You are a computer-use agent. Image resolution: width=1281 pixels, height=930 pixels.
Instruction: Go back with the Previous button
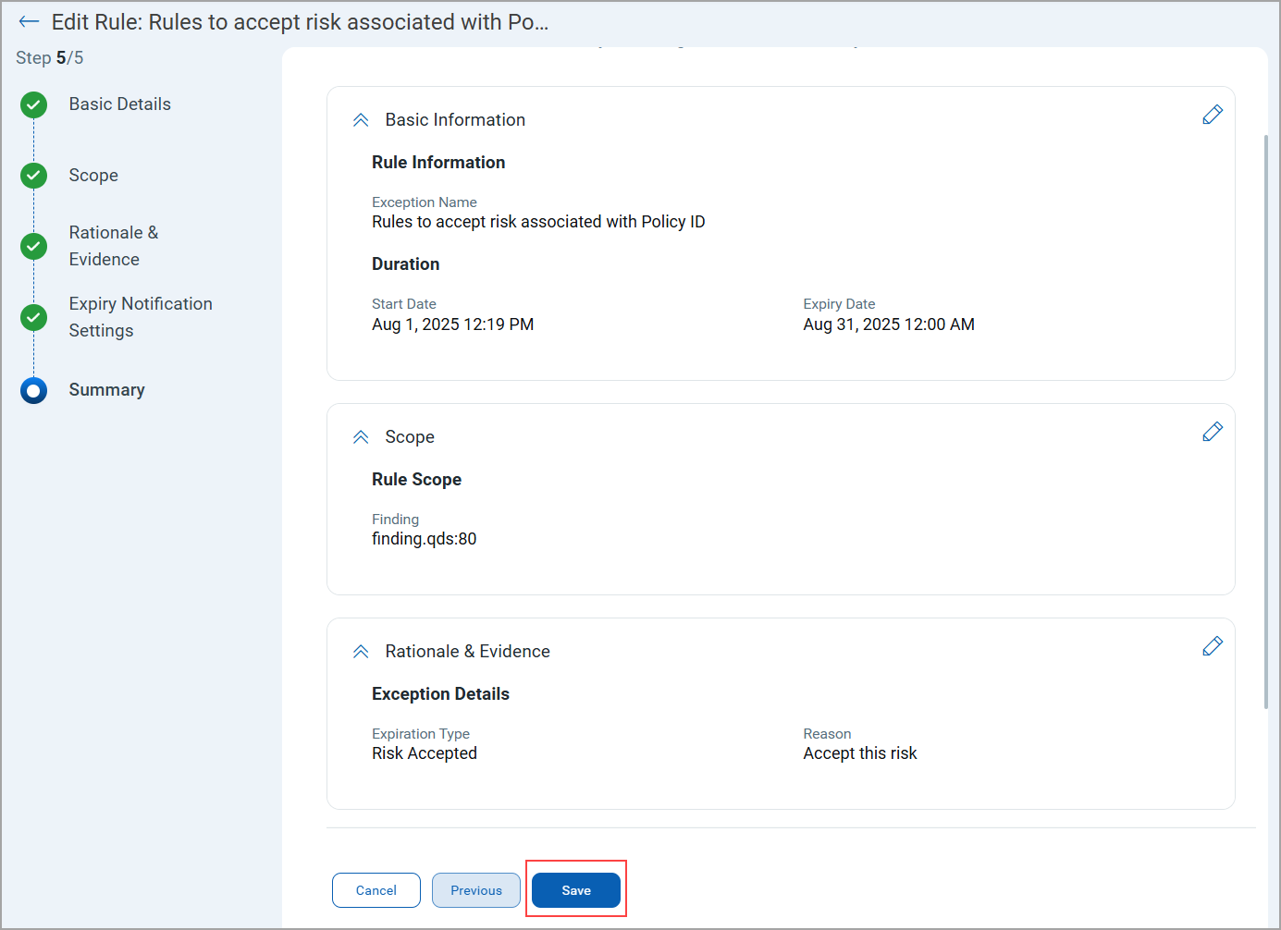pos(475,890)
